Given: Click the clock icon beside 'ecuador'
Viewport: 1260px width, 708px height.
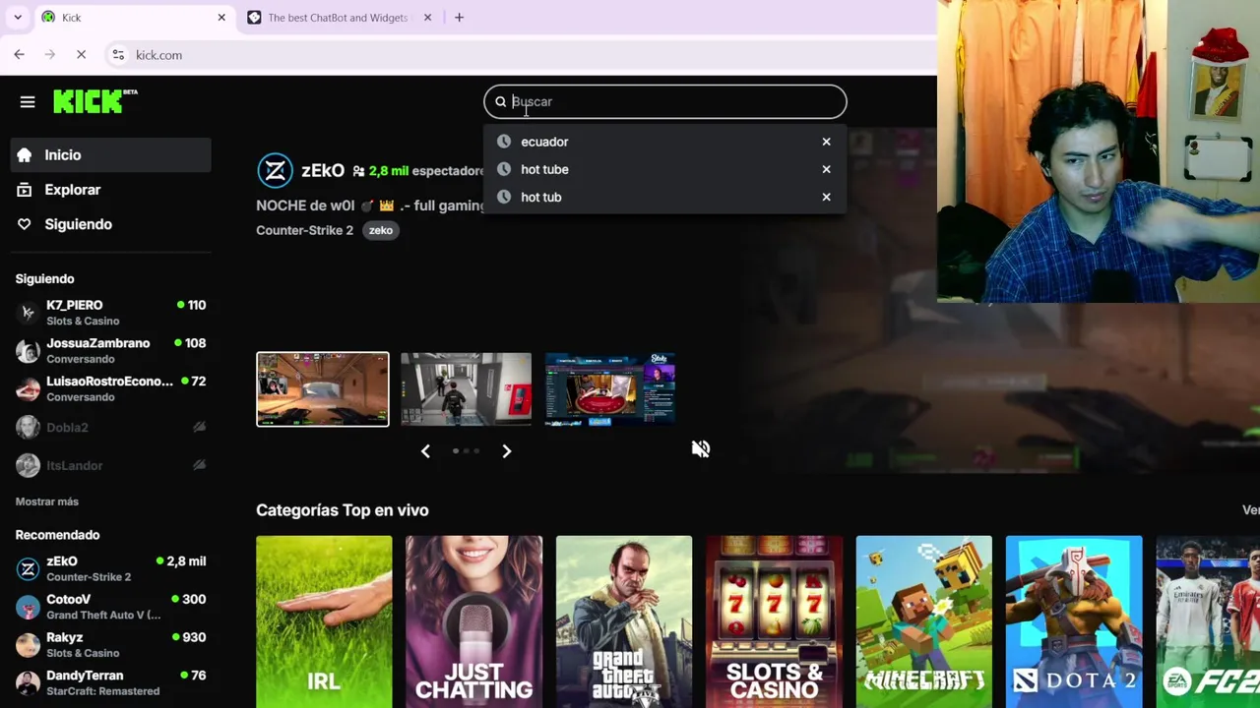Looking at the screenshot, I should [x=504, y=142].
